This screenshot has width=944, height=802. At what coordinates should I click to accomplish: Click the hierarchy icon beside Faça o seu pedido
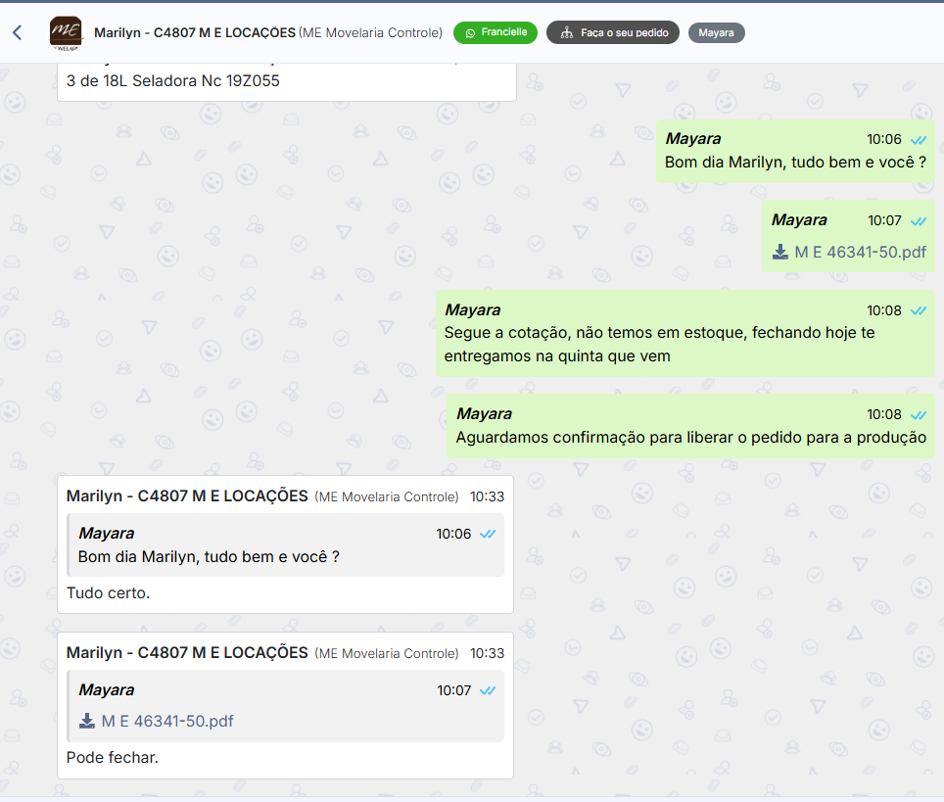[566, 33]
